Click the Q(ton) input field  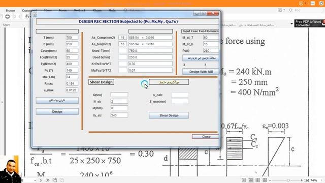tap(119, 95)
